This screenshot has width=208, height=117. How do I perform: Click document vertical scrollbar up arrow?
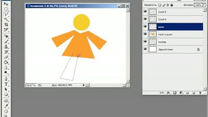[x=128, y=10]
